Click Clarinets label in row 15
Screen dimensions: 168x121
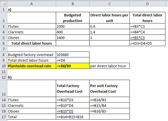click(x=31, y=105)
